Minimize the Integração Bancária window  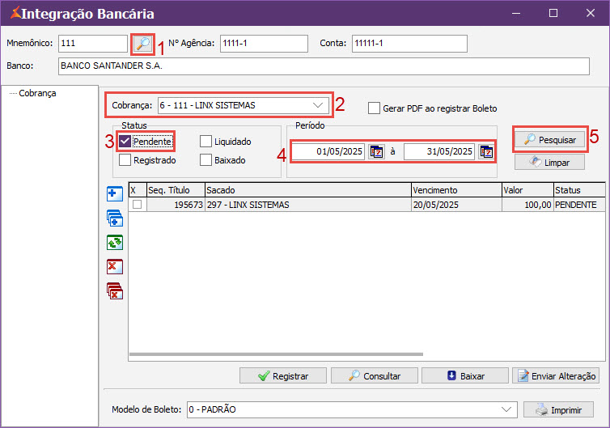516,13
